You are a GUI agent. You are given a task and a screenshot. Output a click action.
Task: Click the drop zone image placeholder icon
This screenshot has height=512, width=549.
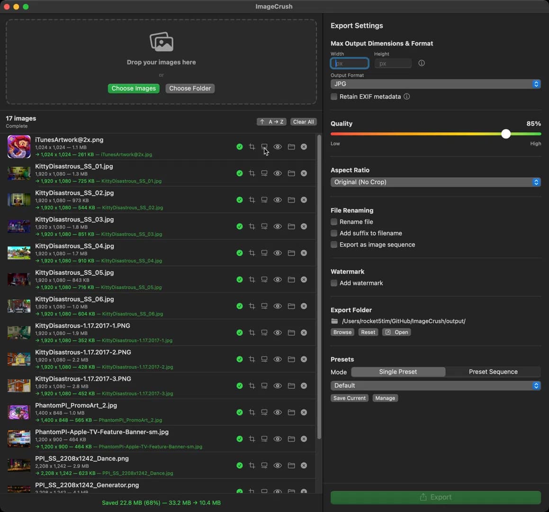(x=162, y=42)
